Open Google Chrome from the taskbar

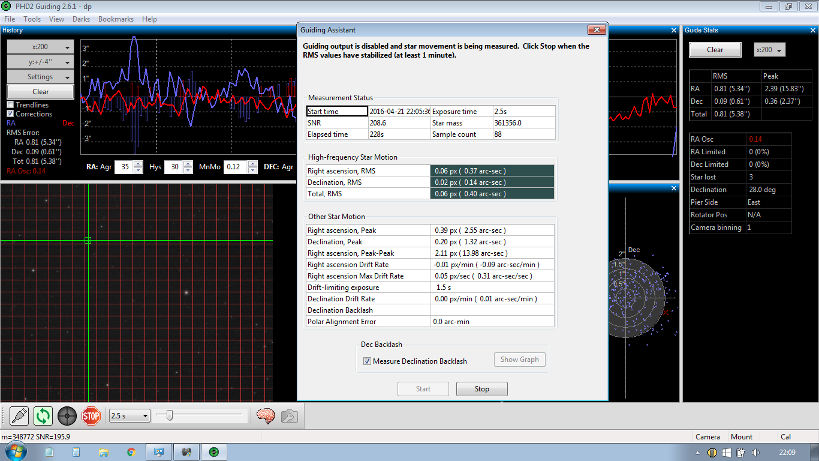(131, 452)
